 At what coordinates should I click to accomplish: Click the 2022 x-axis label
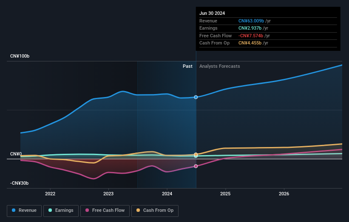pos(50,194)
